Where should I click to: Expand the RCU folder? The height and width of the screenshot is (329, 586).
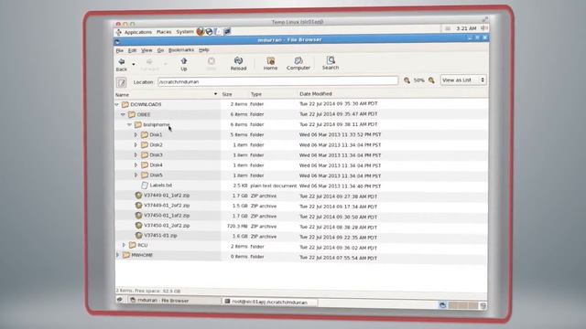click(x=125, y=245)
